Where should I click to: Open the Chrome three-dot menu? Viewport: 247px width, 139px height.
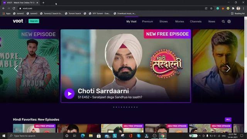(244, 8)
